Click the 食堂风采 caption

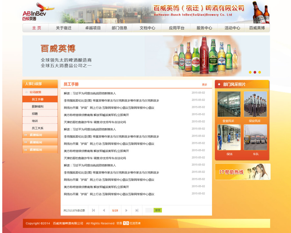228,121
